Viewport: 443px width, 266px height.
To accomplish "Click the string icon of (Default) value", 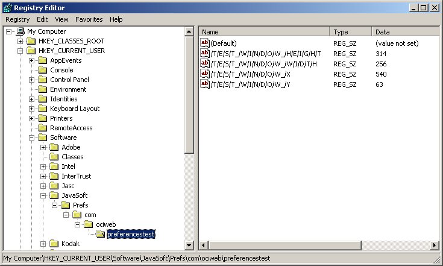I will coord(205,43).
